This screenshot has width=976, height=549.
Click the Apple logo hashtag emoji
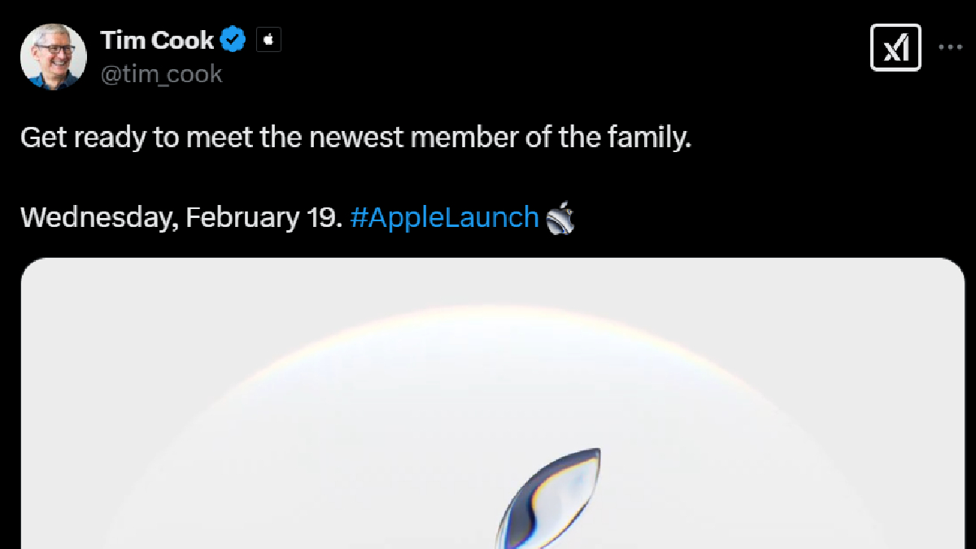click(560, 218)
